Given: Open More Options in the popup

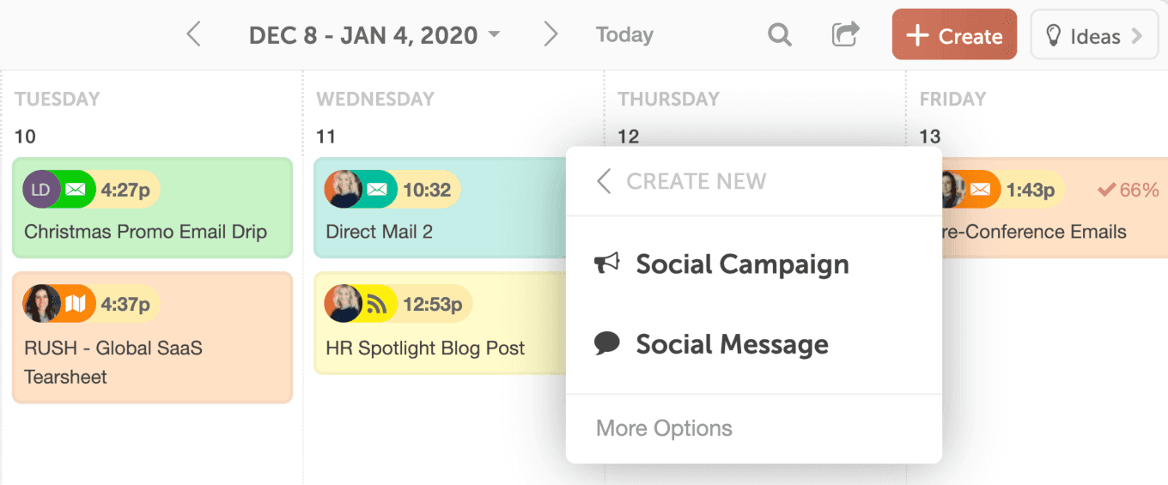Looking at the screenshot, I should pyautogui.click(x=664, y=428).
